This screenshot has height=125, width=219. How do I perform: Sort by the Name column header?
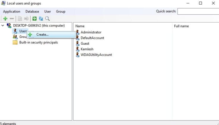[x=80, y=26]
